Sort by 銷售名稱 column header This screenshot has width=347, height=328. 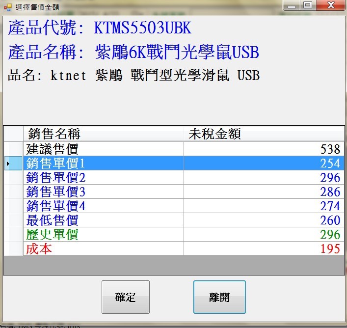pos(104,134)
